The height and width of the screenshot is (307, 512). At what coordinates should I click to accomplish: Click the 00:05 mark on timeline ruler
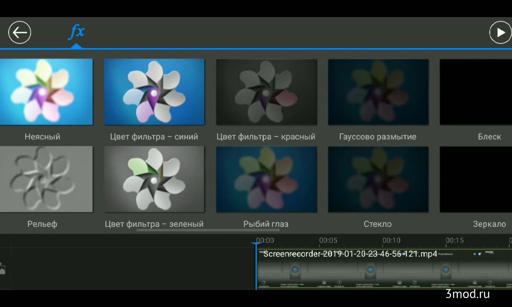(328, 241)
